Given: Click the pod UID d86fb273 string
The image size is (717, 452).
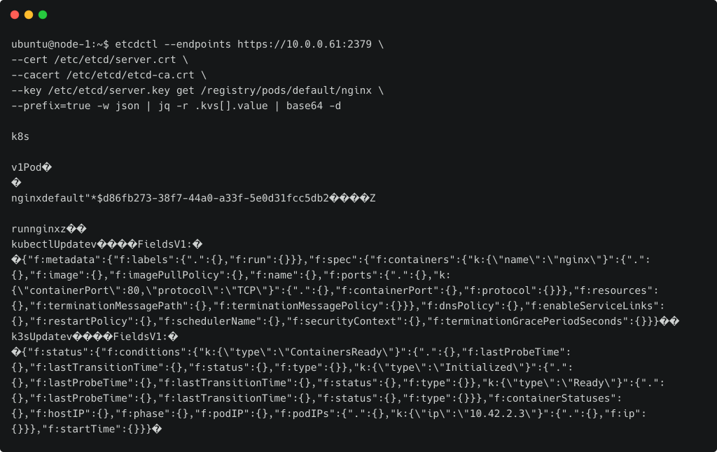Looking at the screenshot, I should tap(213, 198).
